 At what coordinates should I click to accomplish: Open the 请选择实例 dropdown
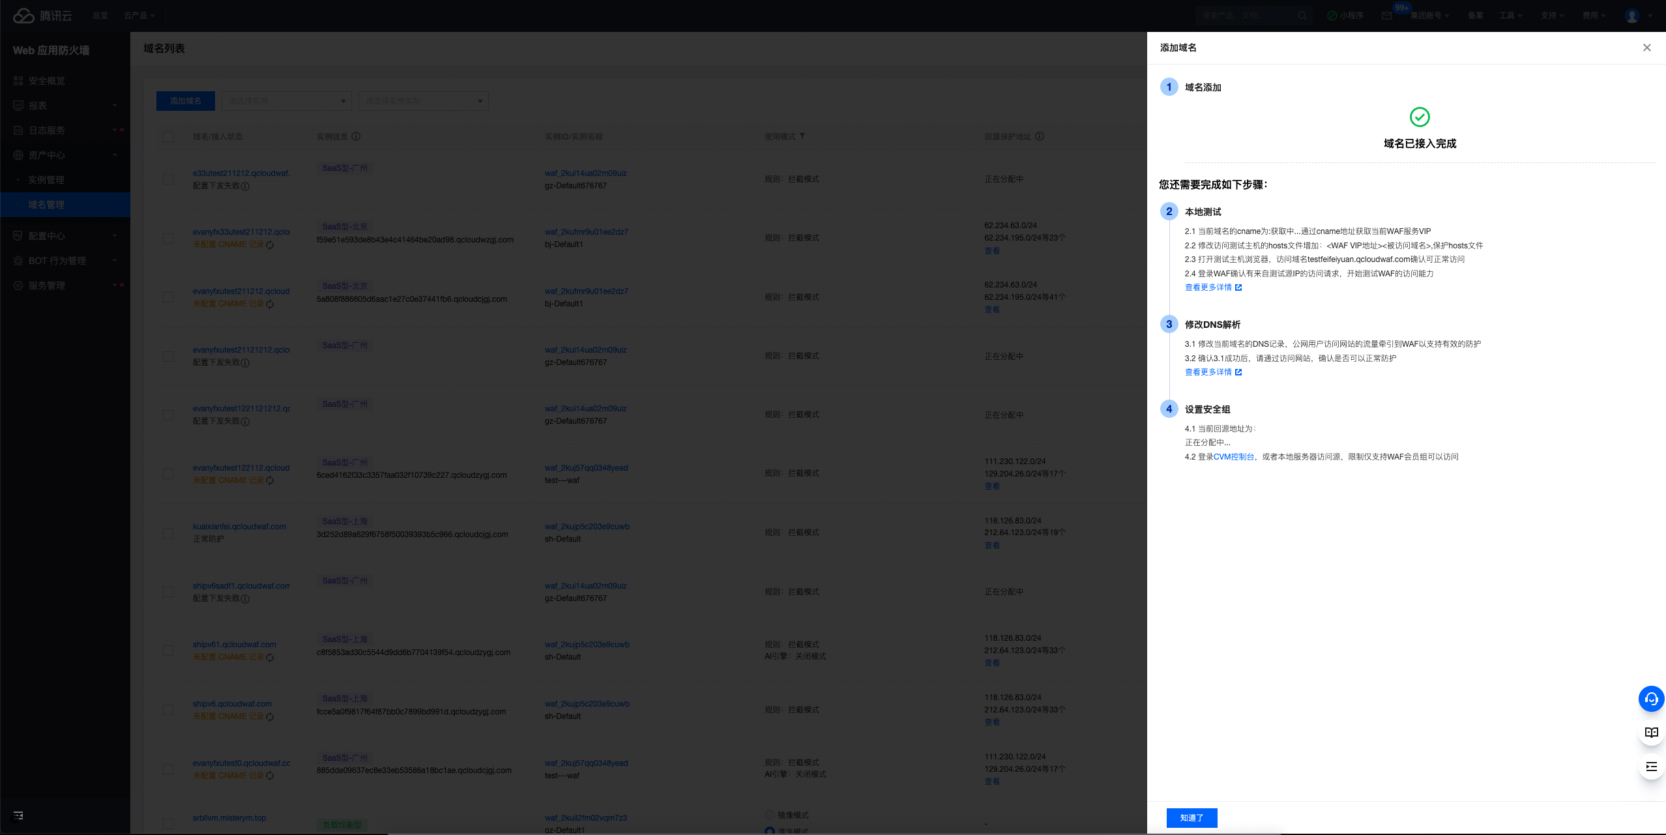[287, 101]
